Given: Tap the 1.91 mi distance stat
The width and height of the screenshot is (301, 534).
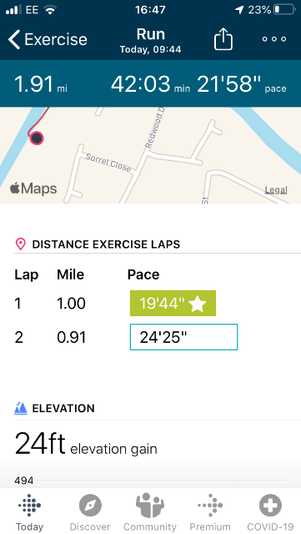Looking at the screenshot, I should point(41,84).
